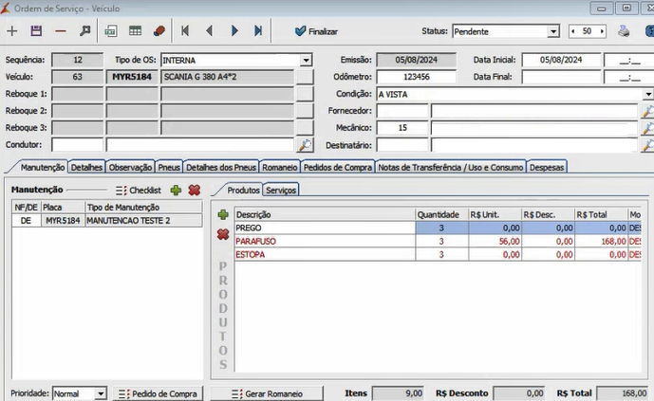654x401 pixels.
Task: Remove maintenance with red X next to Checklist
Action: pyautogui.click(x=195, y=191)
